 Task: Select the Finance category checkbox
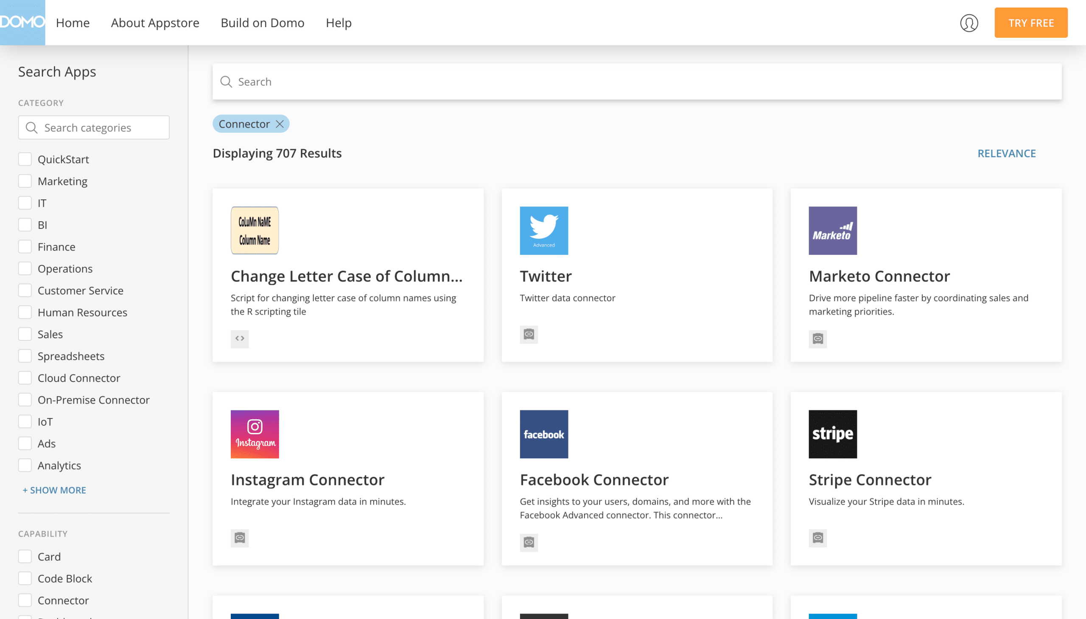coord(25,247)
